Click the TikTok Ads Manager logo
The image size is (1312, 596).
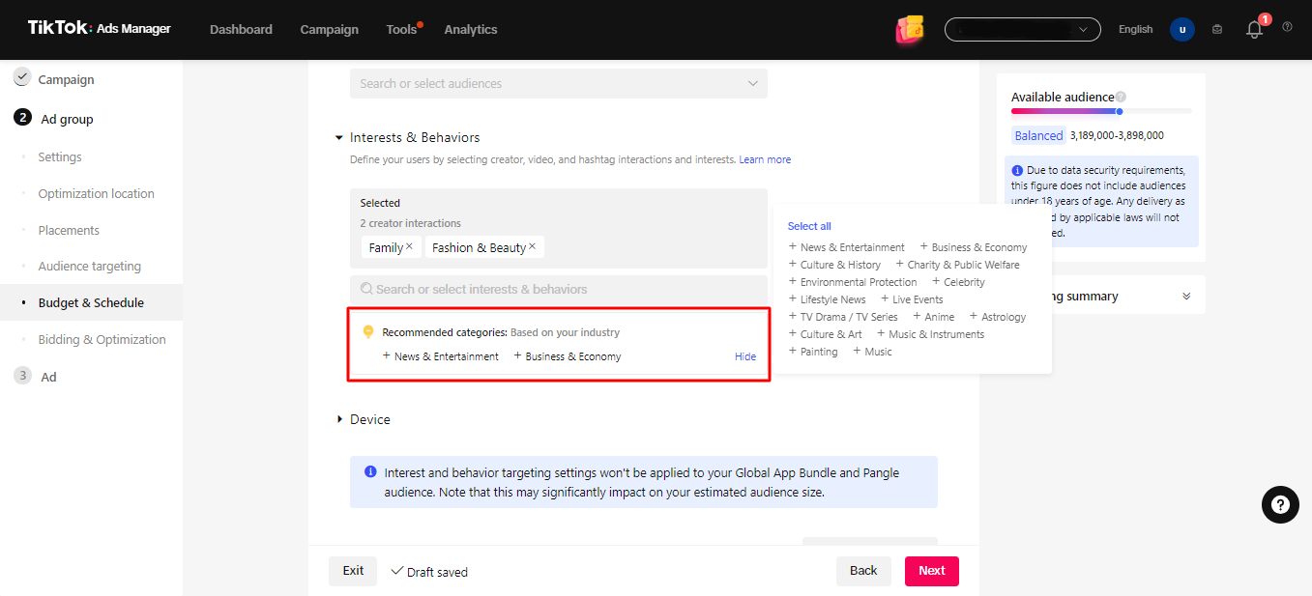pos(97,28)
